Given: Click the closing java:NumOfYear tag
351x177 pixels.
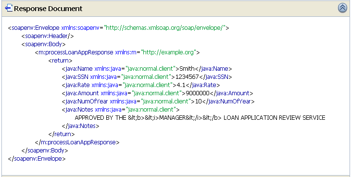Looking at the screenshot, I should [228, 101].
